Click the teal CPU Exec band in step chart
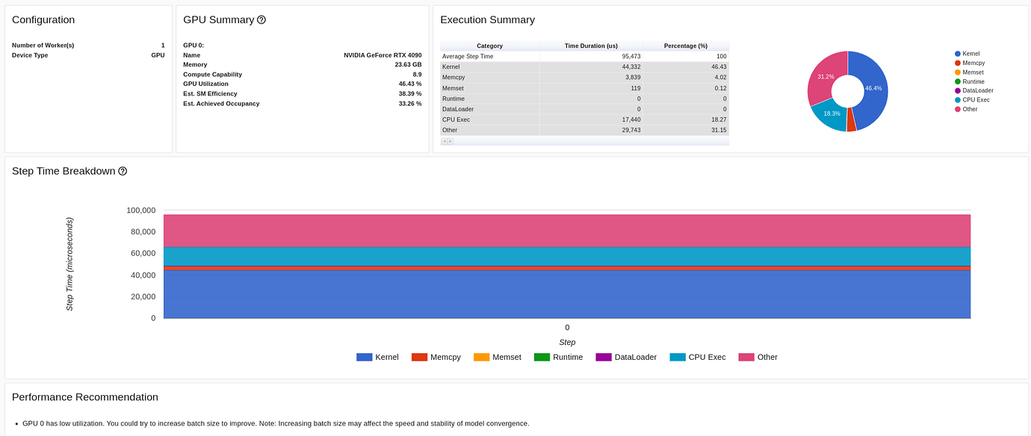This screenshot has height=436, width=1031. click(566, 256)
